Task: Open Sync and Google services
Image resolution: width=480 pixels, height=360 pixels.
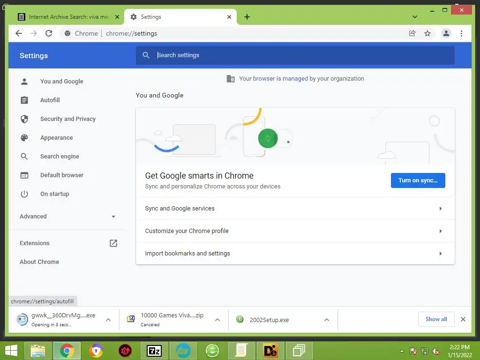Action: point(295,209)
